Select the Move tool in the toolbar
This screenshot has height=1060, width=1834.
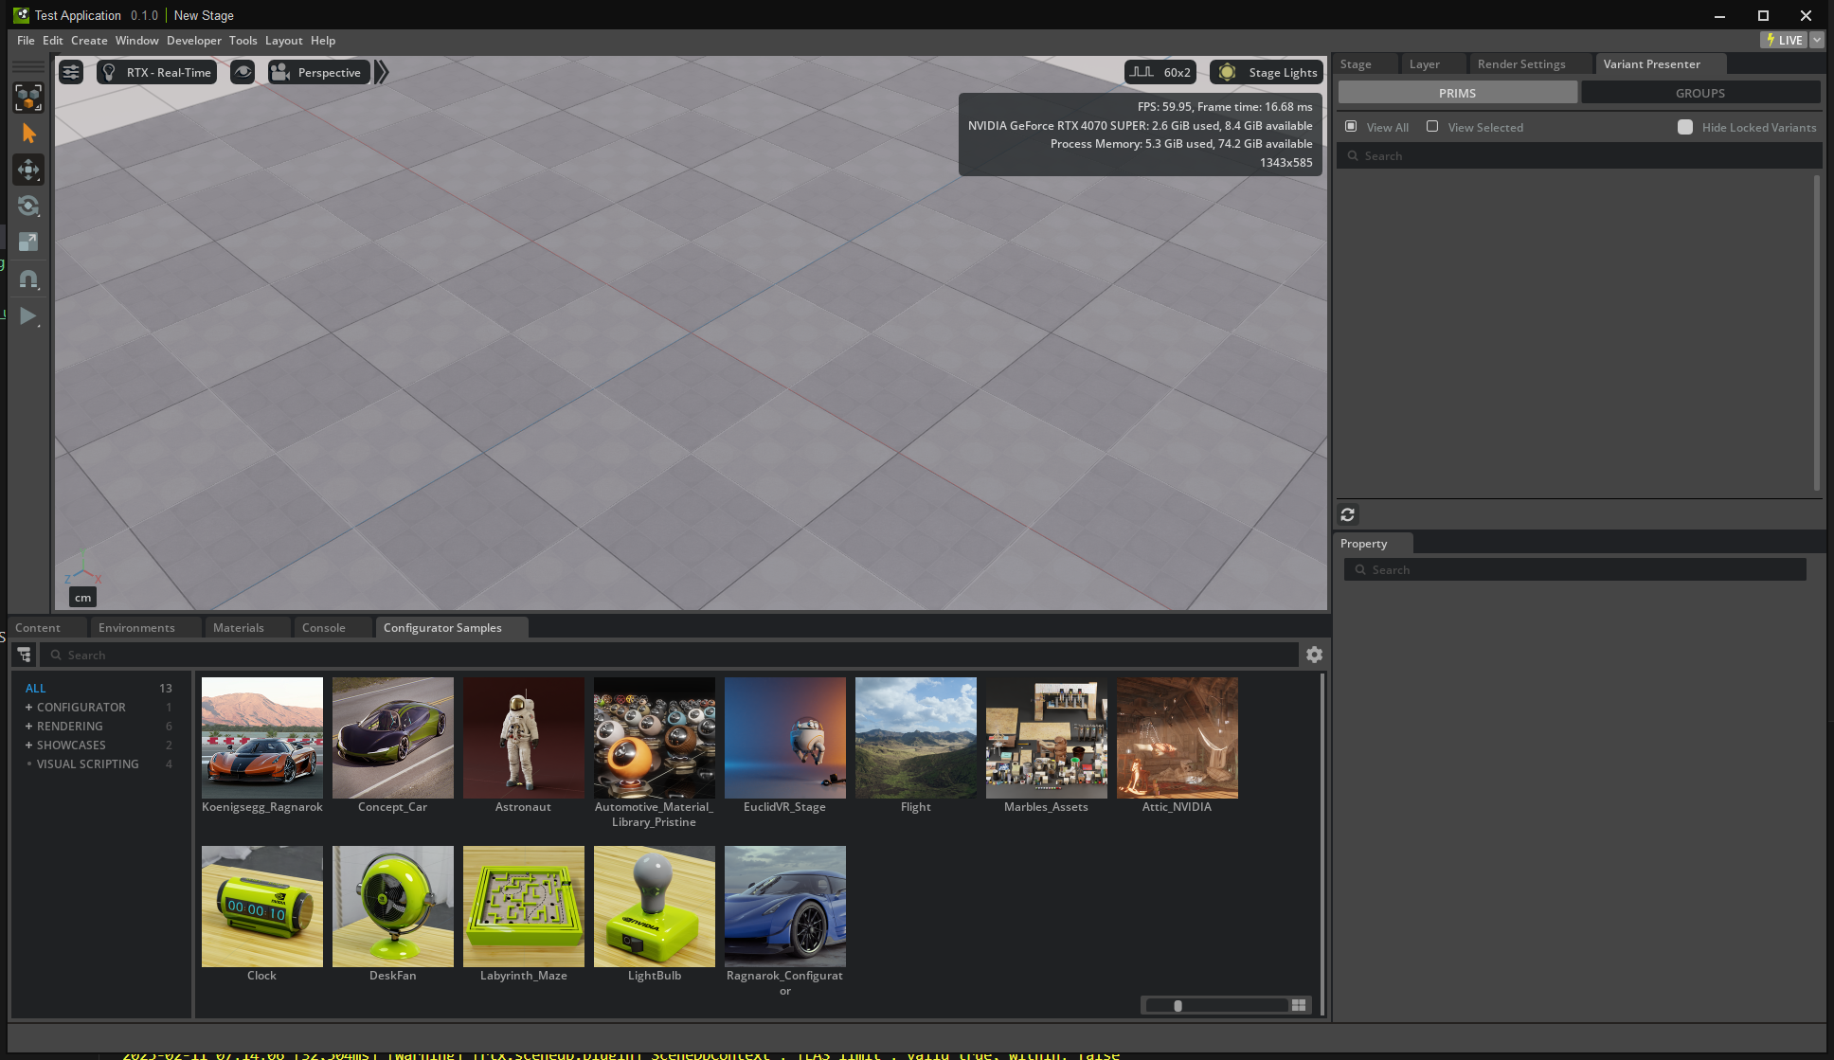pyautogui.click(x=27, y=170)
